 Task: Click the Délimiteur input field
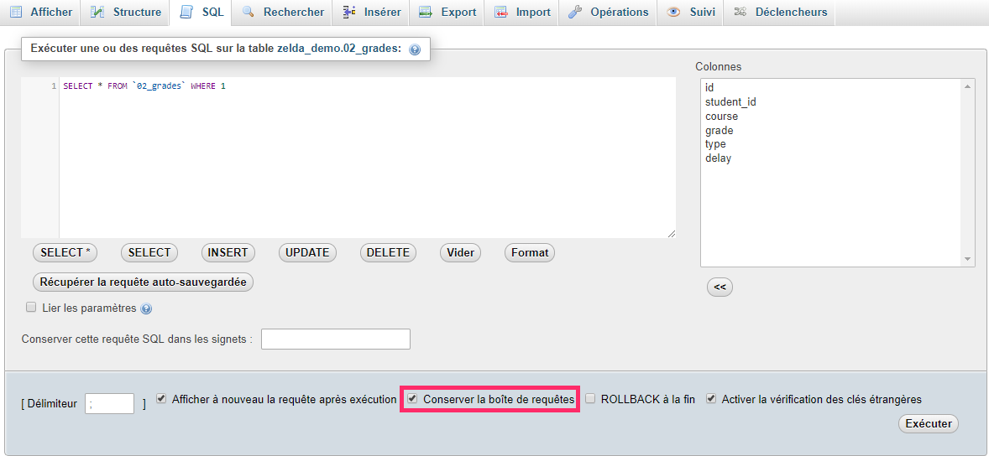coord(110,403)
